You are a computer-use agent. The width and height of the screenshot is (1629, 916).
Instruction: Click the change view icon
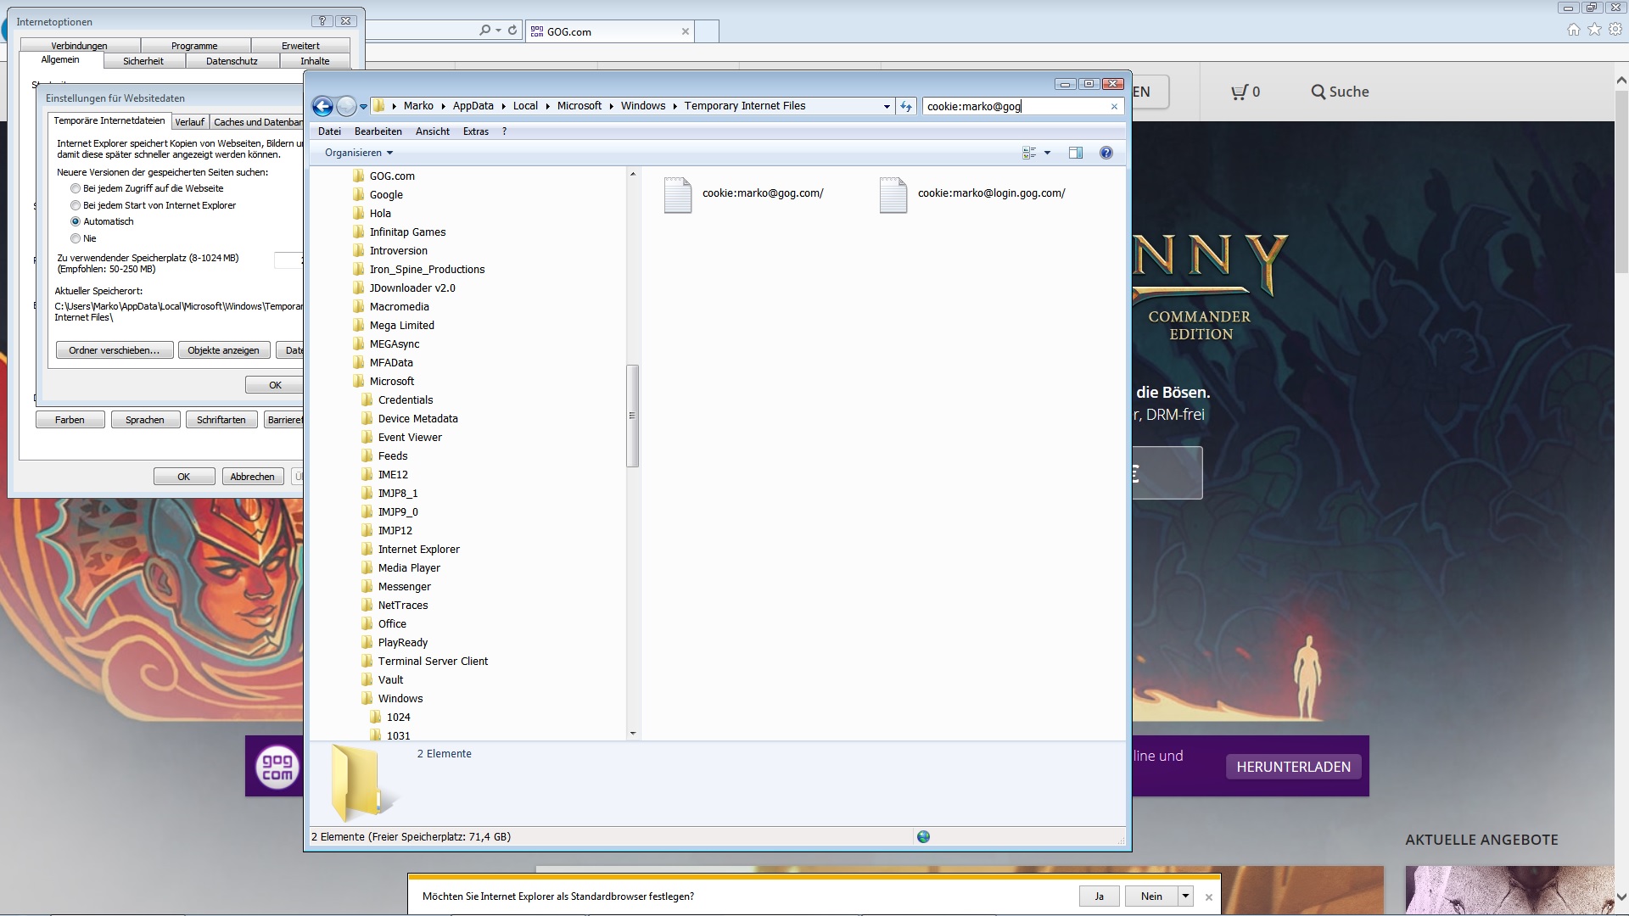(1029, 153)
